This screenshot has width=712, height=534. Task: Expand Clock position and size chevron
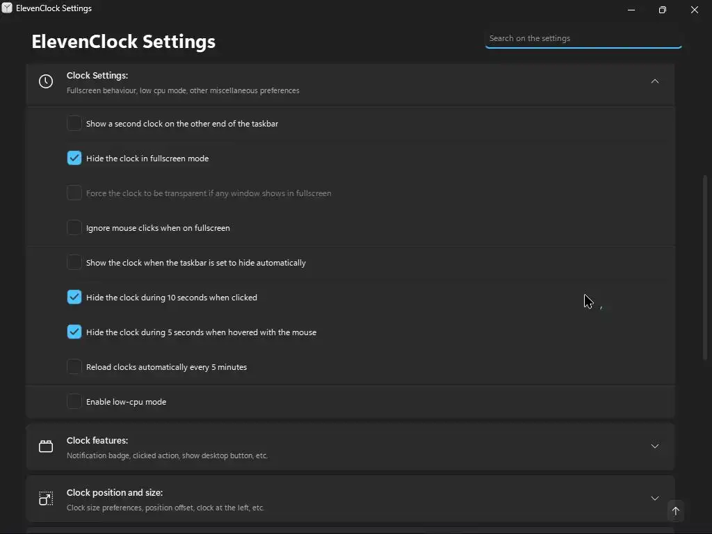[x=654, y=499]
